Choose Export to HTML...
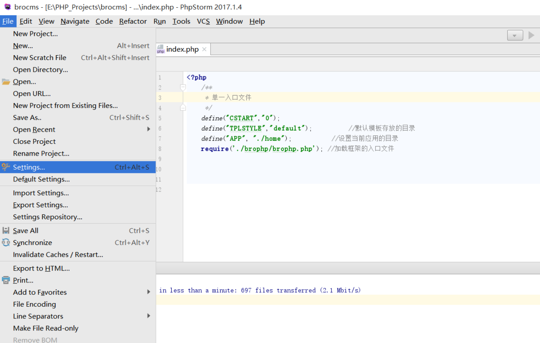 tap(78, 268)
